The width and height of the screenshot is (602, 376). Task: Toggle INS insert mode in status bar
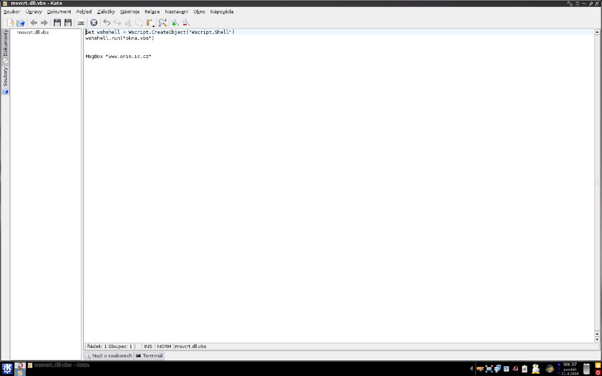[148, 346]
